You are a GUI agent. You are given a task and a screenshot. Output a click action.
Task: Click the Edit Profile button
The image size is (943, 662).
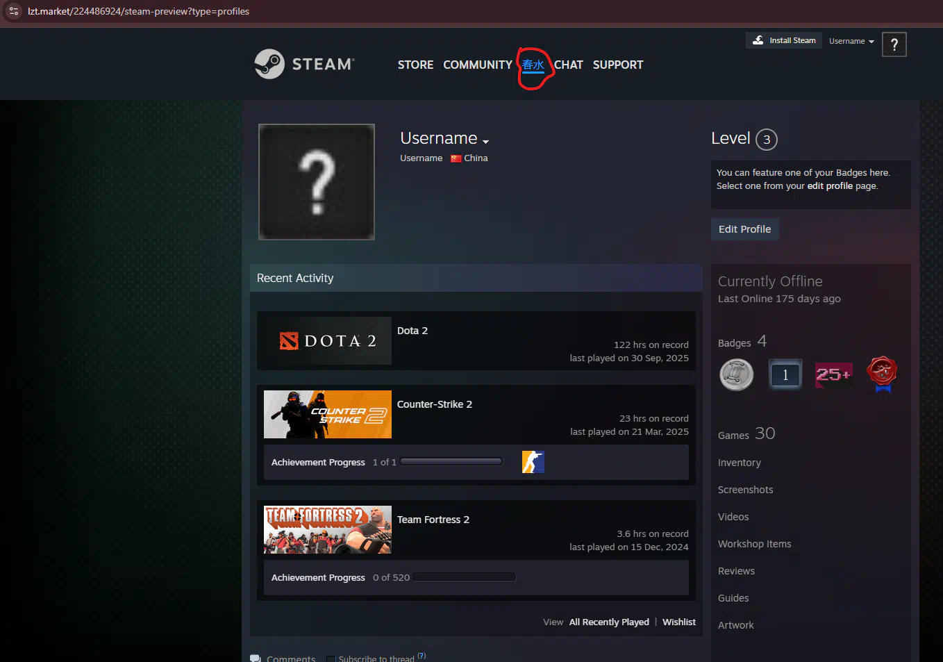(745, 229)
